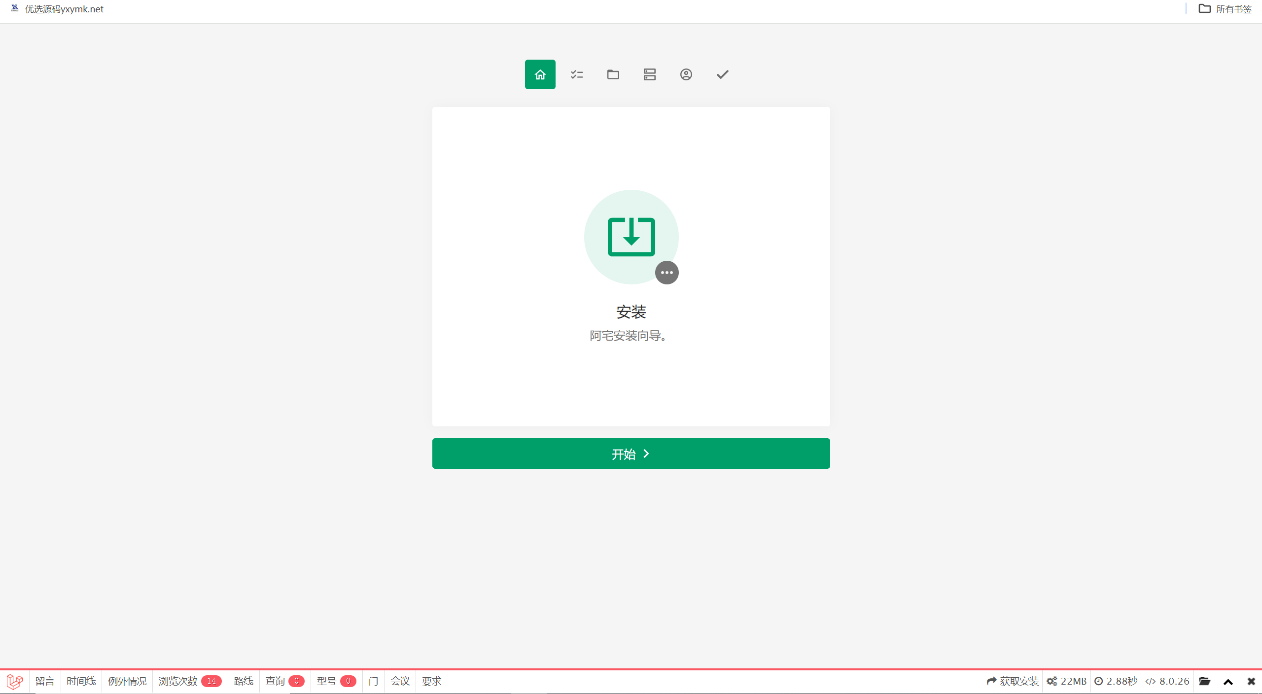This screenshot has height=694, width=1262.
Task: Show the 浏览次数 tab with 14
Action: (x=190, y=681)
